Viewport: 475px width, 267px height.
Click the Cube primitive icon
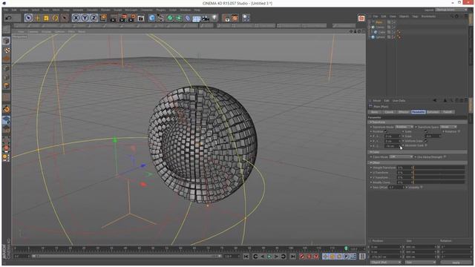(151, 18)
